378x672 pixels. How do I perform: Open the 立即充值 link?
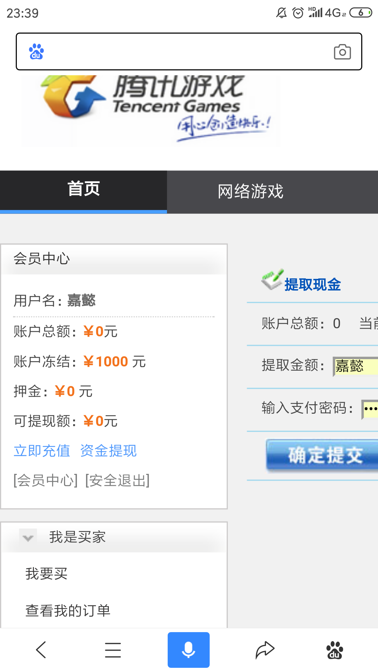point(42,451)
